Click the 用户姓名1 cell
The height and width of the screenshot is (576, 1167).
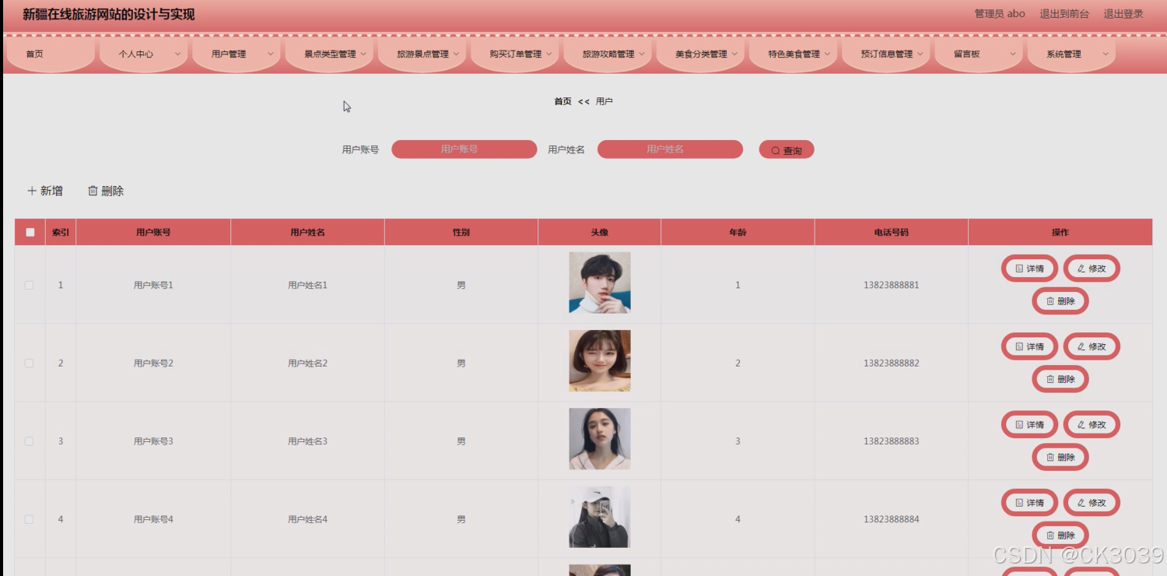pos(307,285)
